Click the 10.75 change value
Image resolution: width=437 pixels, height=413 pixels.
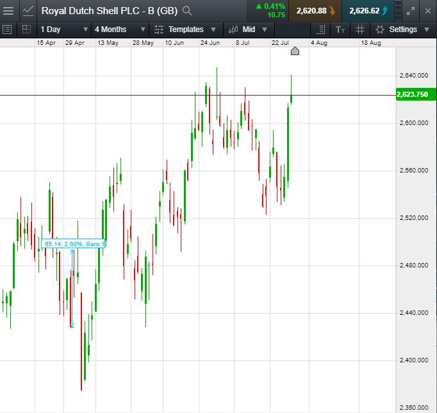(x=276, y=15)
